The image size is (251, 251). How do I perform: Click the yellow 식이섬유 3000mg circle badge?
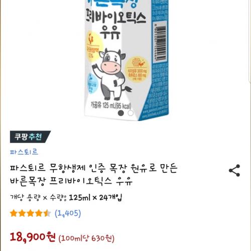(137, 69)
